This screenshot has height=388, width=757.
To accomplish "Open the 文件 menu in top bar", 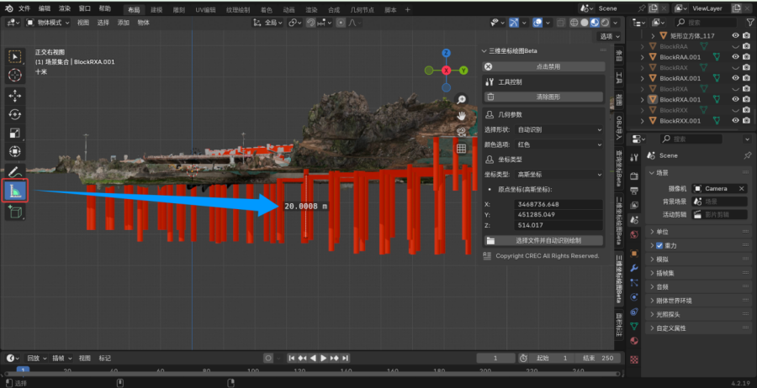I will pyautogui.click(x=24, y=8).
